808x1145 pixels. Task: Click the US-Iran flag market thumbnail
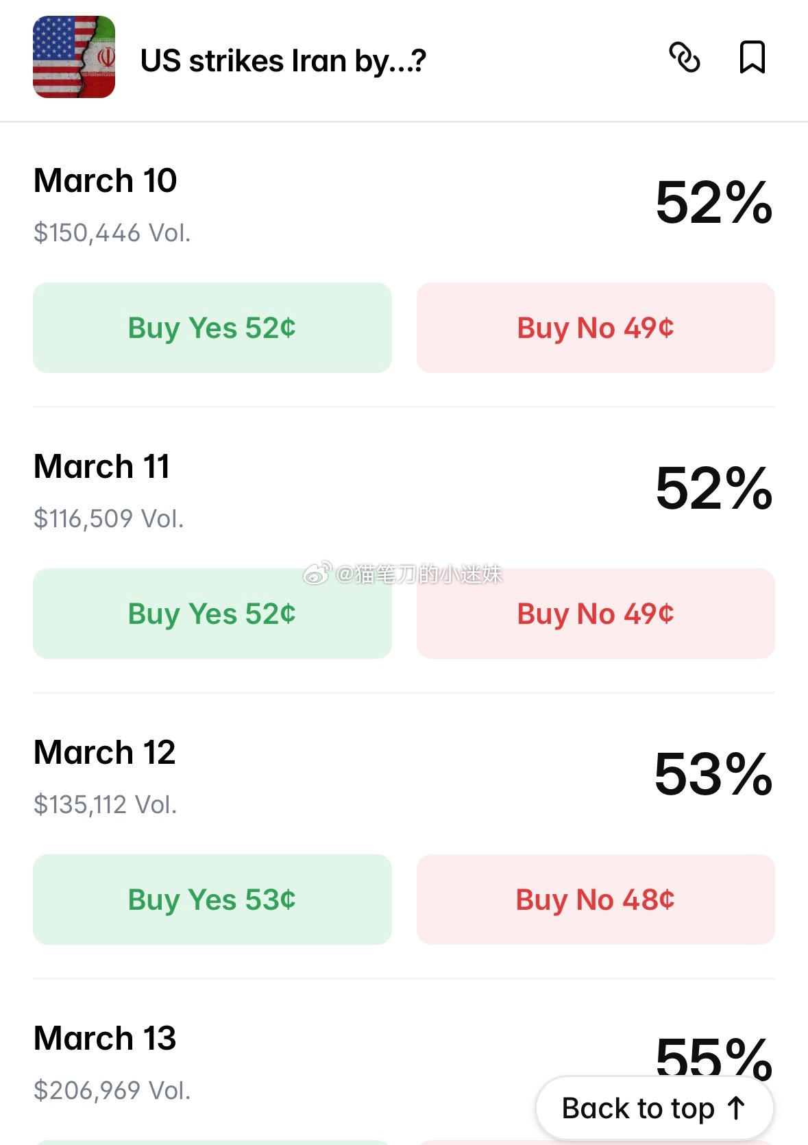74,57
